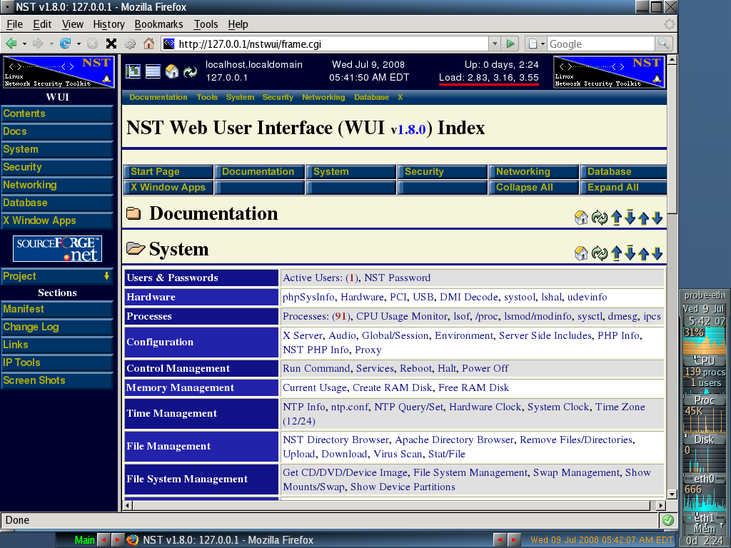Open Documentation in the blue menu strip
This screenshot has width=731, height=548.
coord(158,97)
